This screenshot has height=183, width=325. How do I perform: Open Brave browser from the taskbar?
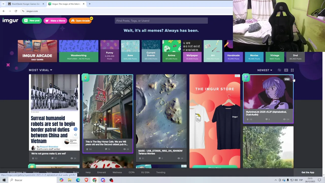(86, 180)
